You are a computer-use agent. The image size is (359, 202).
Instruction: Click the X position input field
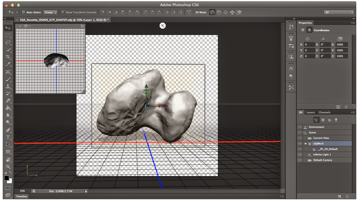pyautogui.click(x=310, y=45)
